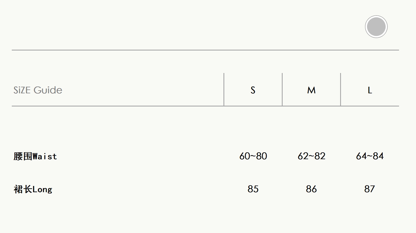Screen dimensions: 416x233
Task: Select the S size column header
Action: point(253,90)
